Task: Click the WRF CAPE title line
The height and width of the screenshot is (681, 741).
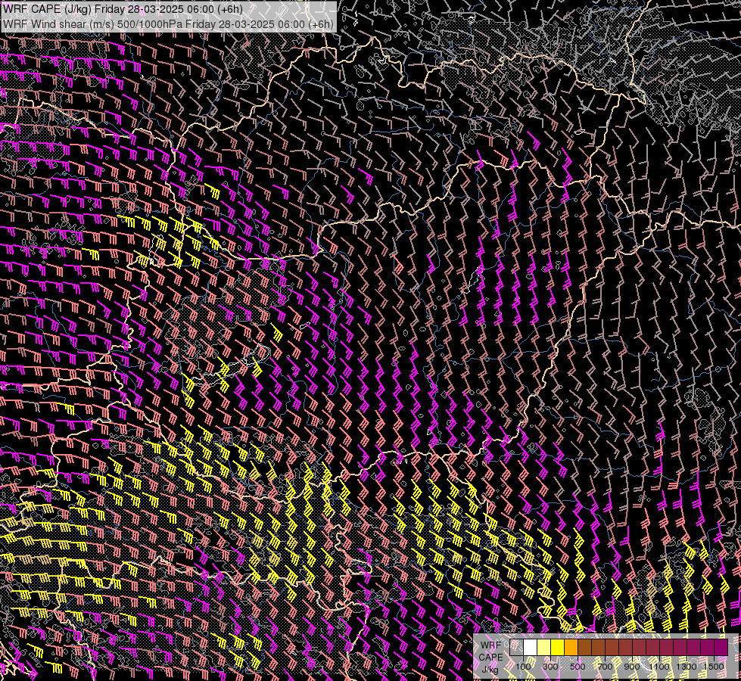Action: [x=123, y=9]
